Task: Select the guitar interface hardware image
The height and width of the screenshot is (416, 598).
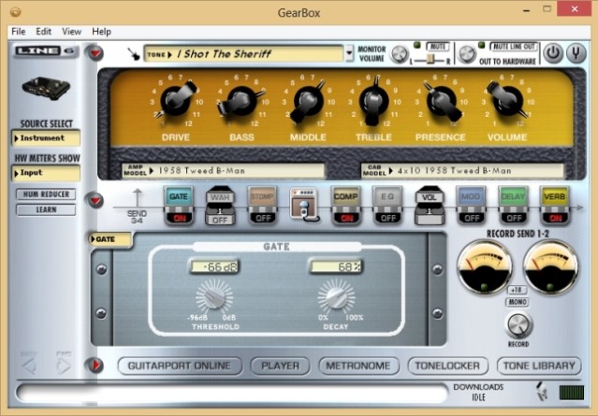Action: pyautogui.click(x=46, y=88)
